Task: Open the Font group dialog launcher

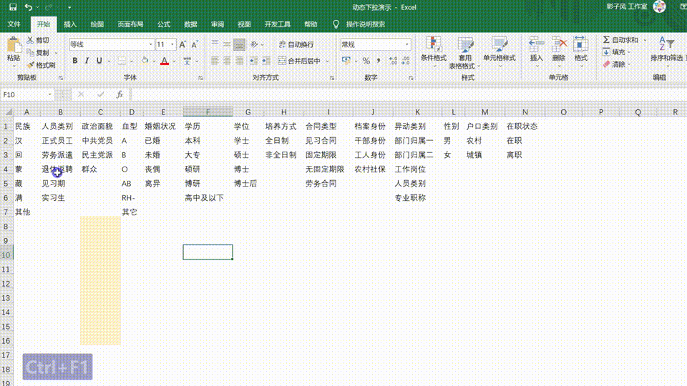Action: coord(200,78)
